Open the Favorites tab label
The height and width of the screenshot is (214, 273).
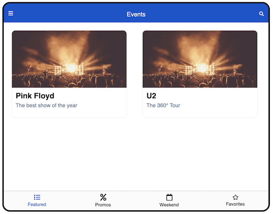pyautogui.click(x=235, y=204)
